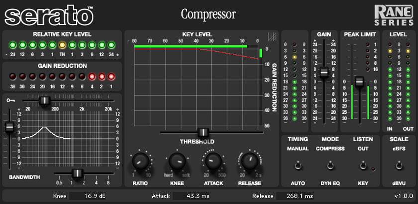Click the Ratio knob
The height and width of the screenshot is (204, 418).
140,161
